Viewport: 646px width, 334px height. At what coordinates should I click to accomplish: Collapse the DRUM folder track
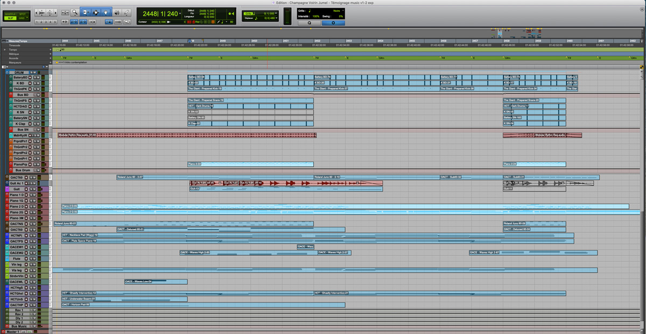coord(7,72)
